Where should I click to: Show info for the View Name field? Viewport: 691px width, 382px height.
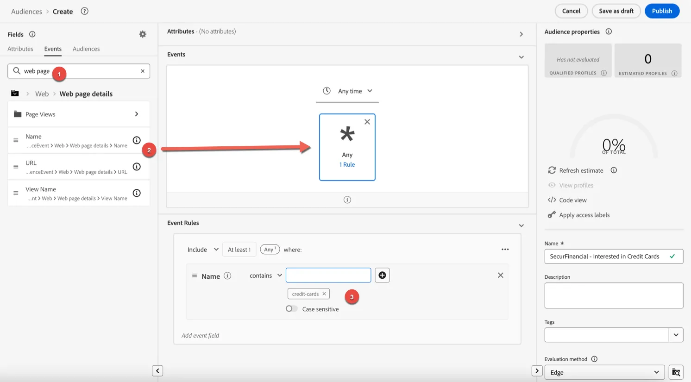(137, 193)
